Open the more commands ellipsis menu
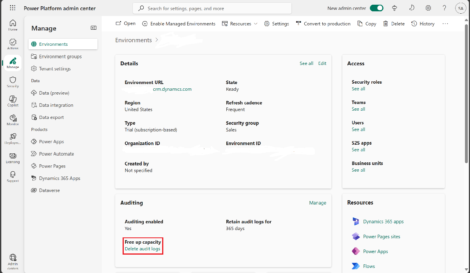 445,24
